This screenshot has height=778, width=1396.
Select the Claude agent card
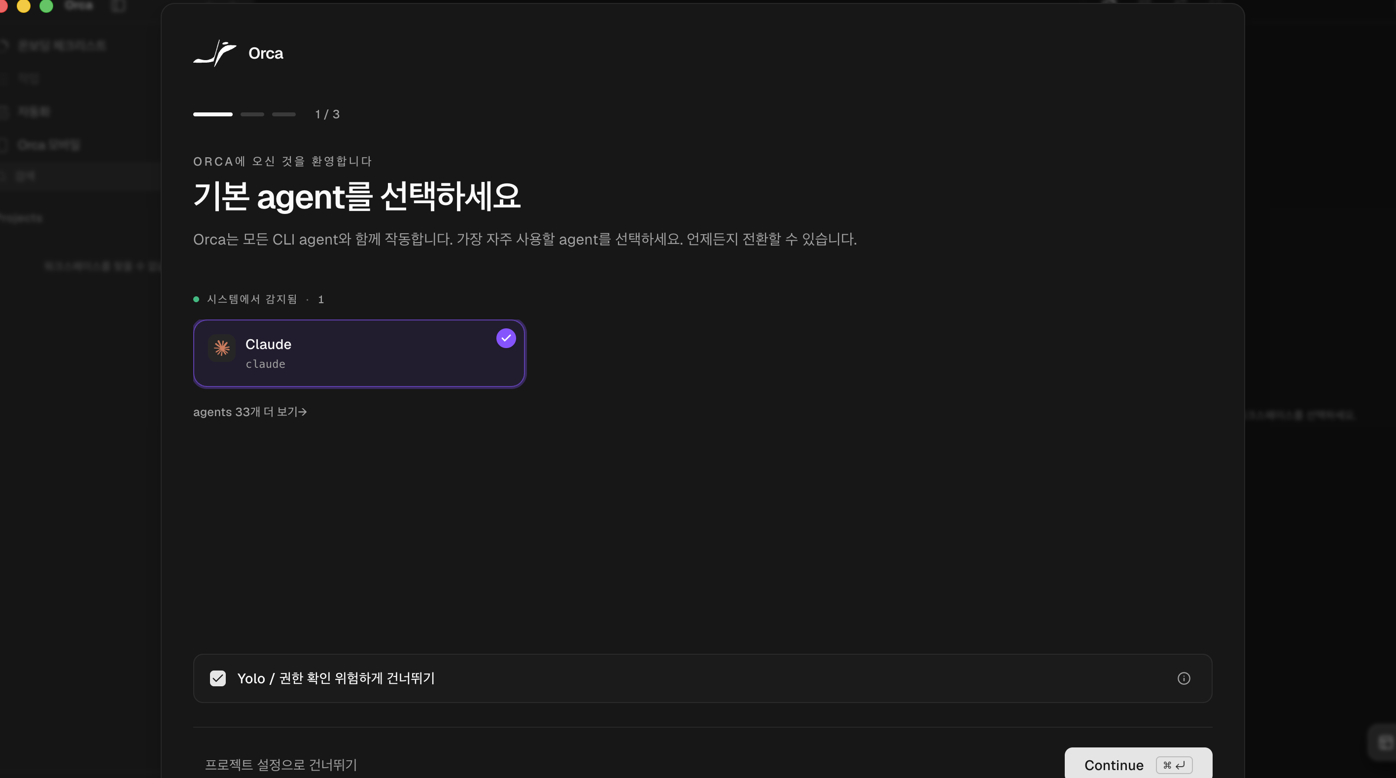click(359, 354)
